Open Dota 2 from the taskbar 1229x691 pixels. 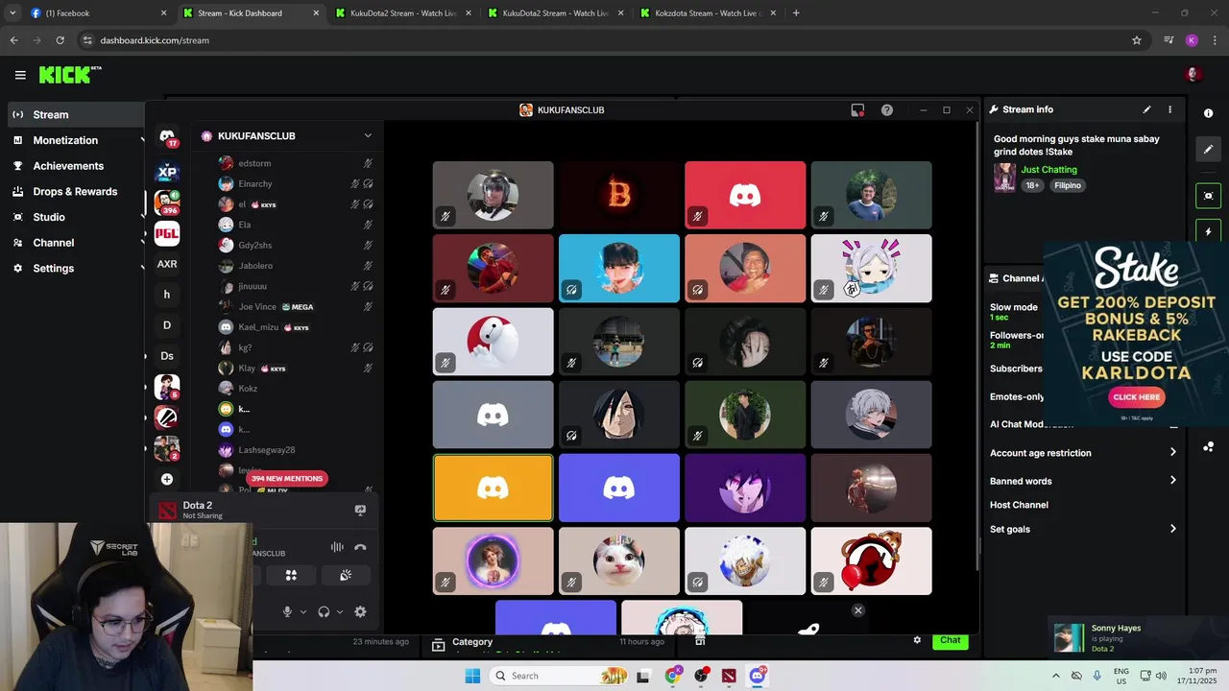coord(729,676)
